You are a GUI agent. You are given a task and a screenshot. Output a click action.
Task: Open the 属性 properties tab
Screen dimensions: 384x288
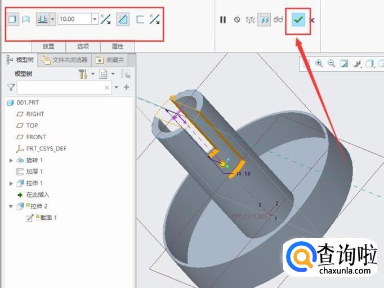point(118,46)
